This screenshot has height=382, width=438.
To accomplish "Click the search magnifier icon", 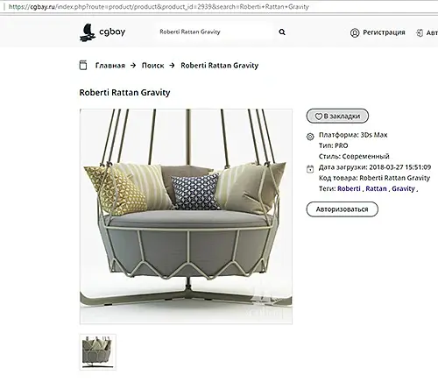I will (x=282, y=32).
